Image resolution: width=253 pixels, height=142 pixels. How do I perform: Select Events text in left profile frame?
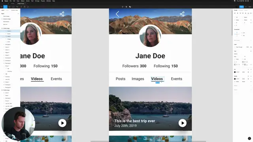tap(56, 79)
